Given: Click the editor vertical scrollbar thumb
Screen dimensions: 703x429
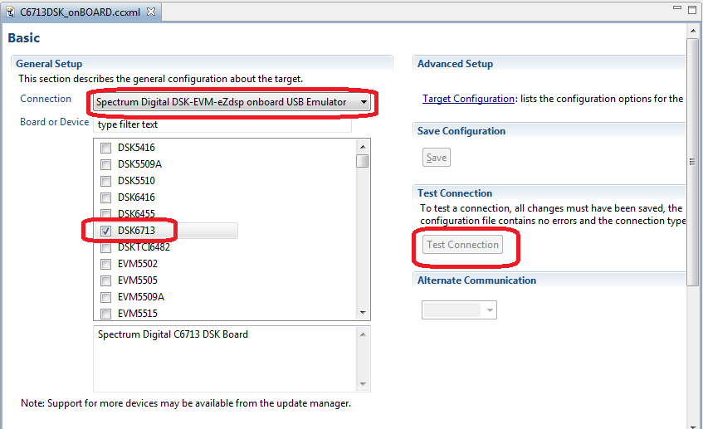Looking at the screenshot, I should point(693,162).
